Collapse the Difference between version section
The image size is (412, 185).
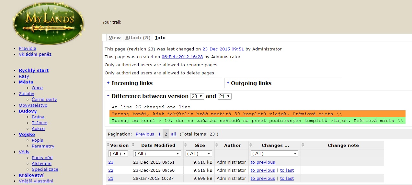(x=109, y=96)
